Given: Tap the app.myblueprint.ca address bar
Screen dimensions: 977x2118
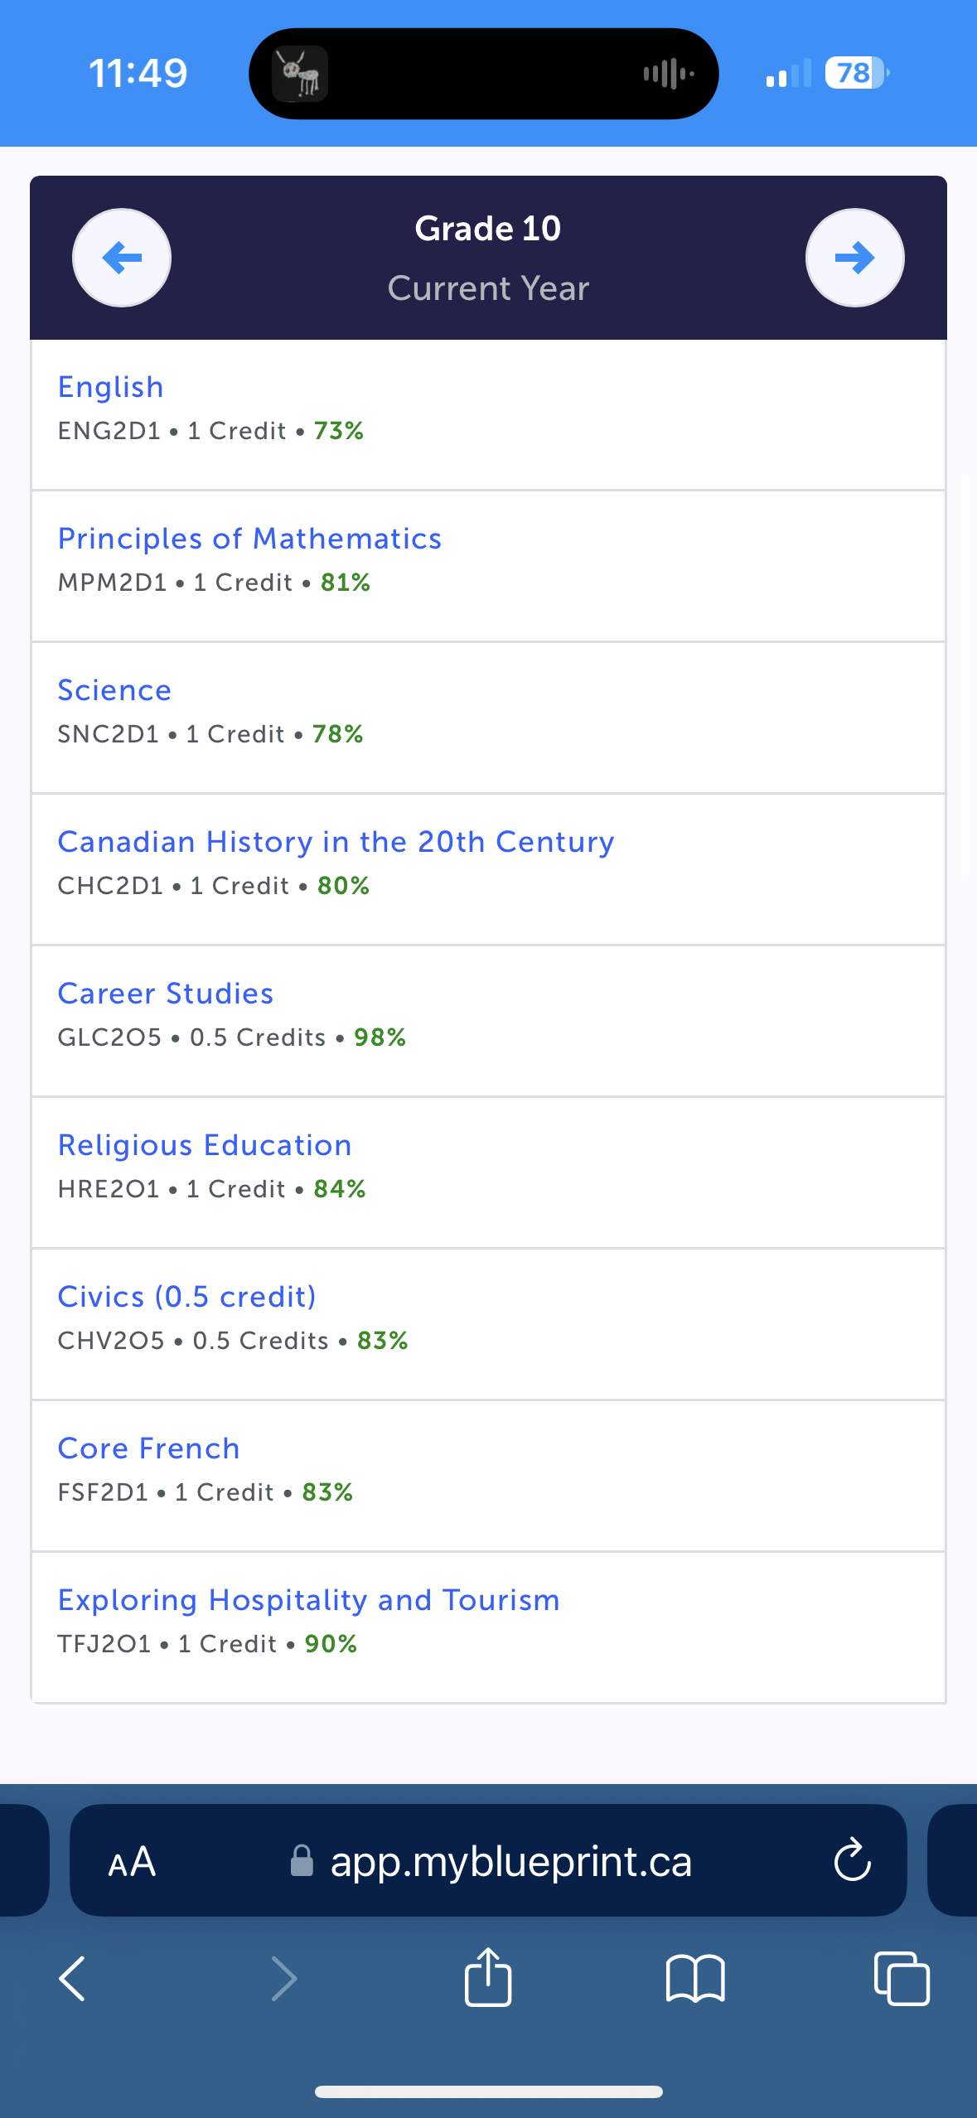Looking at the screenshot, I should click(x=488, y=1861).
